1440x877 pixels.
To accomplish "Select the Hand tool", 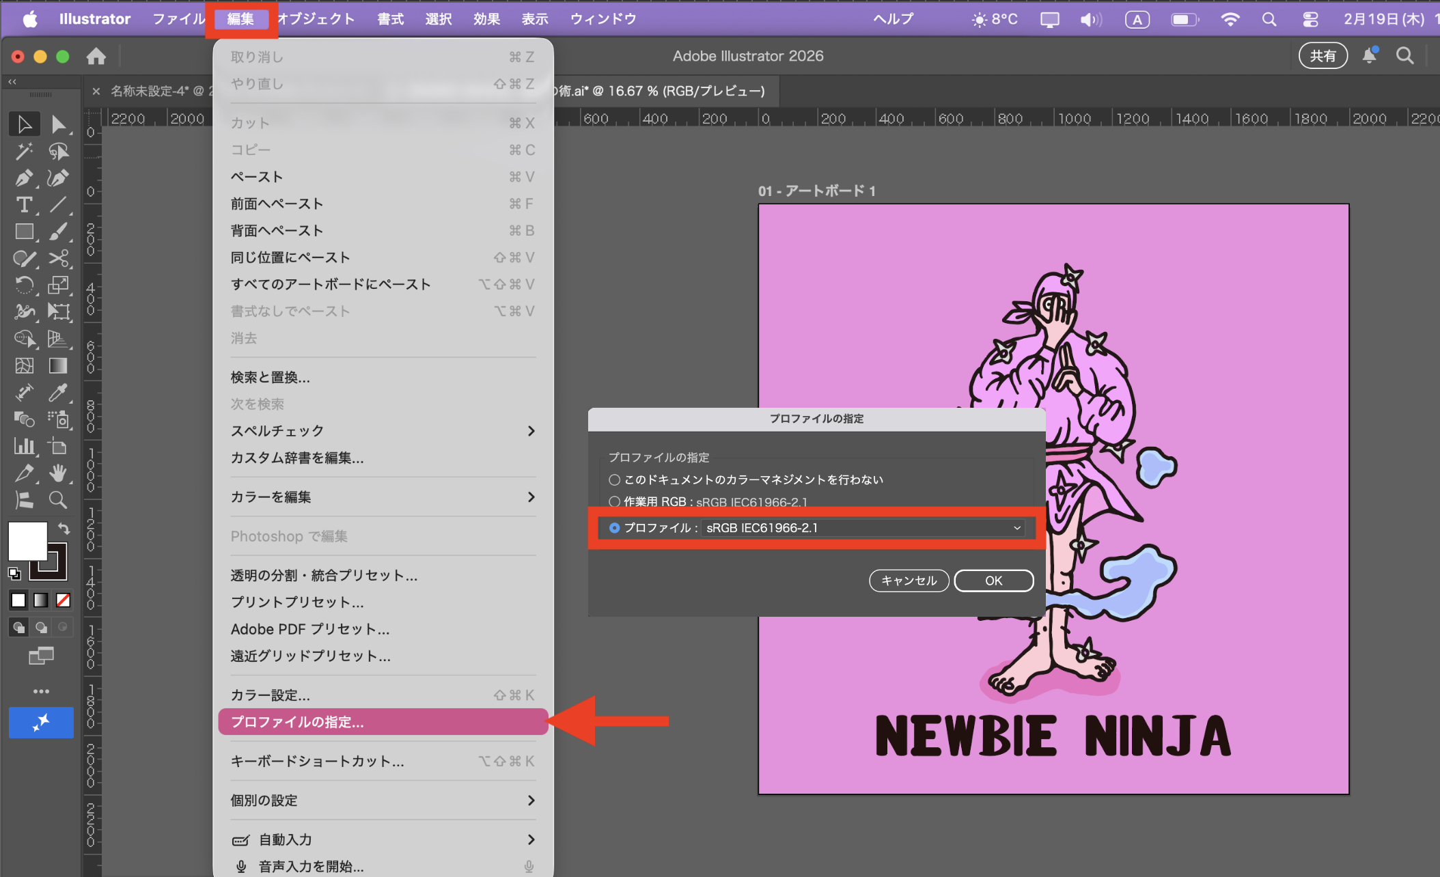I will pyautogui.click(x=58, y=473).
